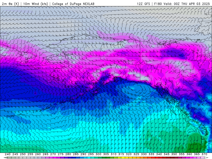Click the 345 legend value
Screen dimensions: 212x159
pos(167,154)
